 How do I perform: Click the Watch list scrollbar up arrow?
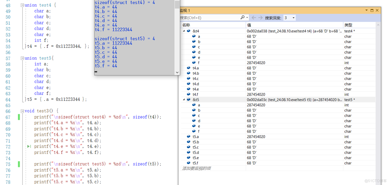pyautogui.click(x=378, y=25)
